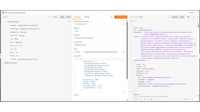Open the Parameters tab
200x112 pixels.
tap(77, 17)
